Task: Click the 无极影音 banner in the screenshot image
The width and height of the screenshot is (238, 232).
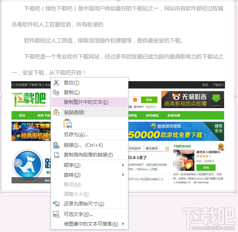Action: [x=193, y=100]
